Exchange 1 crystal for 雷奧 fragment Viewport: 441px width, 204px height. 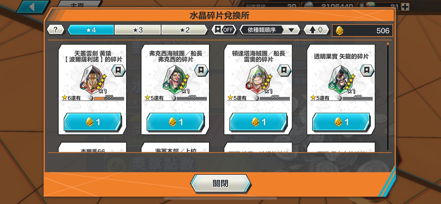tap(258, 122)
